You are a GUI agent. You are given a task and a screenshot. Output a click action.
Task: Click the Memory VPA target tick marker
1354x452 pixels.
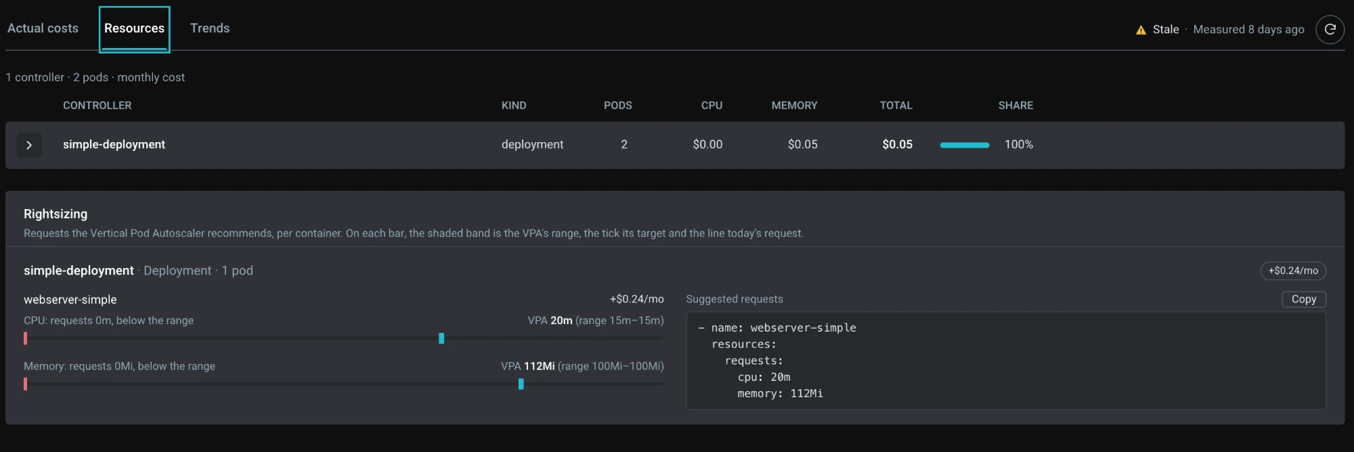[x=521, y=384]
